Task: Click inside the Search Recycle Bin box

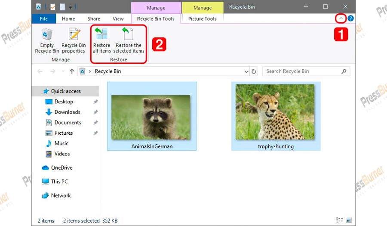Action: click(x=301, y=71)
